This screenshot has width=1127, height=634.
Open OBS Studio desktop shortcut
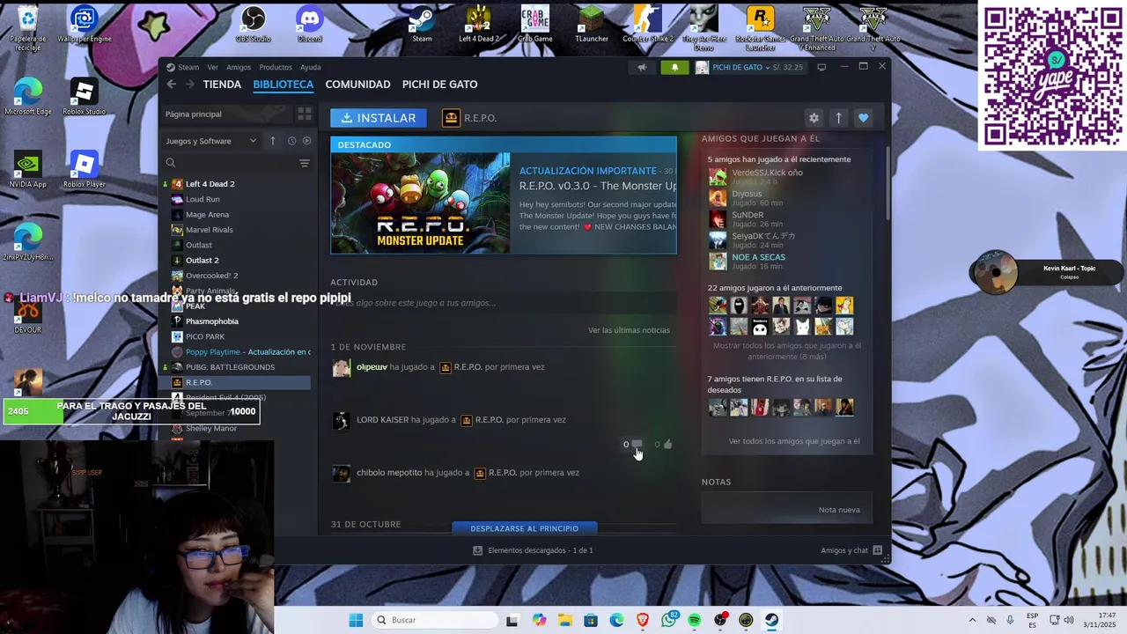253,24
